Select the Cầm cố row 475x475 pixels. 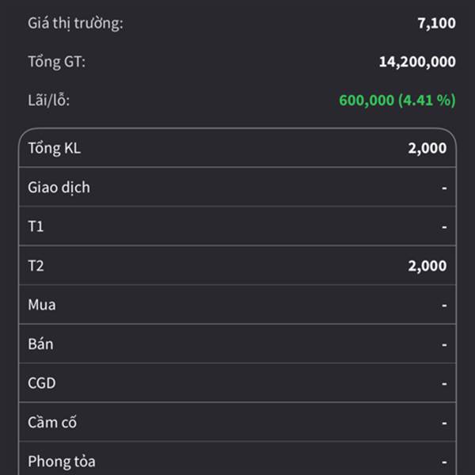coord(237,422)
